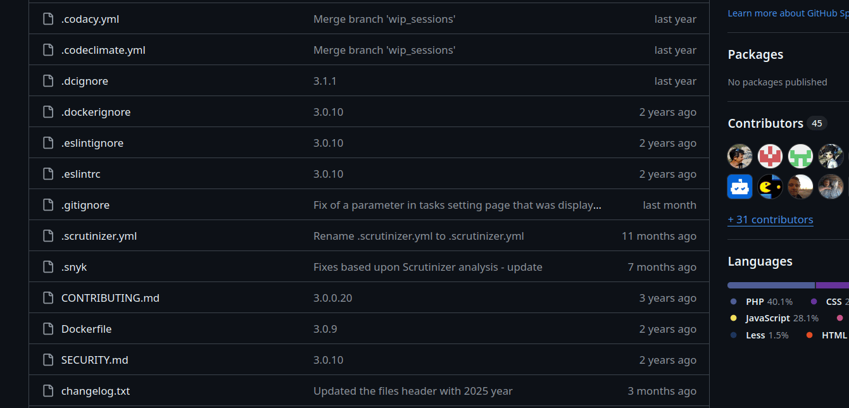Open the 'Learn more about GitHub Sponsors' link
The image size is (849, 408).
coord(788,13)
